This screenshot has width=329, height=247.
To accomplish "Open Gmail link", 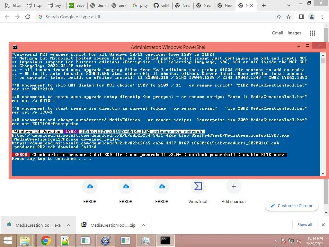I will 277,33.
